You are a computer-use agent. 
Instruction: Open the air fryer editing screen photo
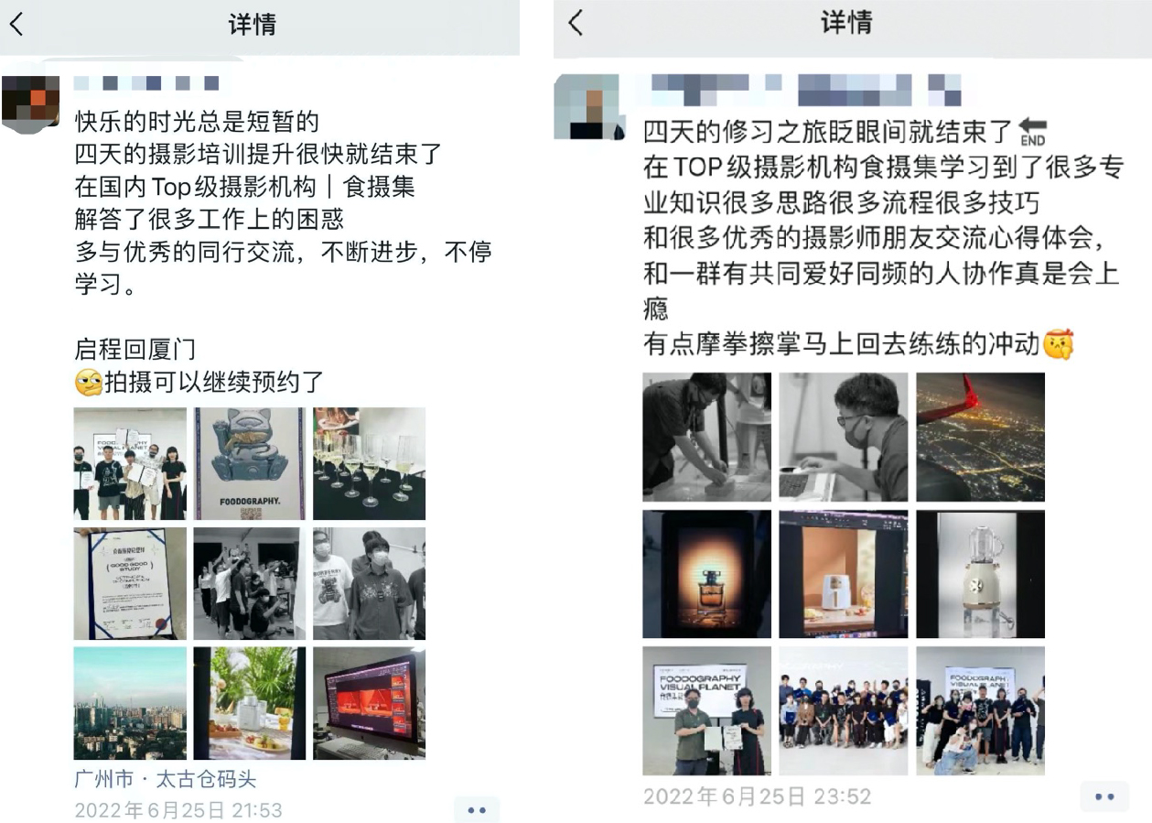tap(844, 574)
